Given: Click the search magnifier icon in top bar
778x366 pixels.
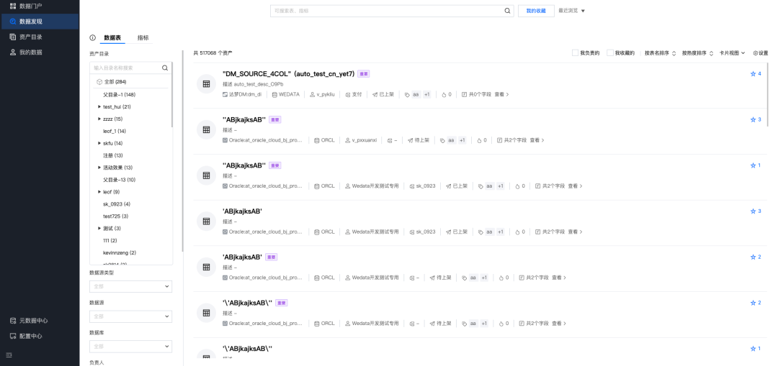Looking at the screenshot, I should pyautogui.click(x=507, y=10).
